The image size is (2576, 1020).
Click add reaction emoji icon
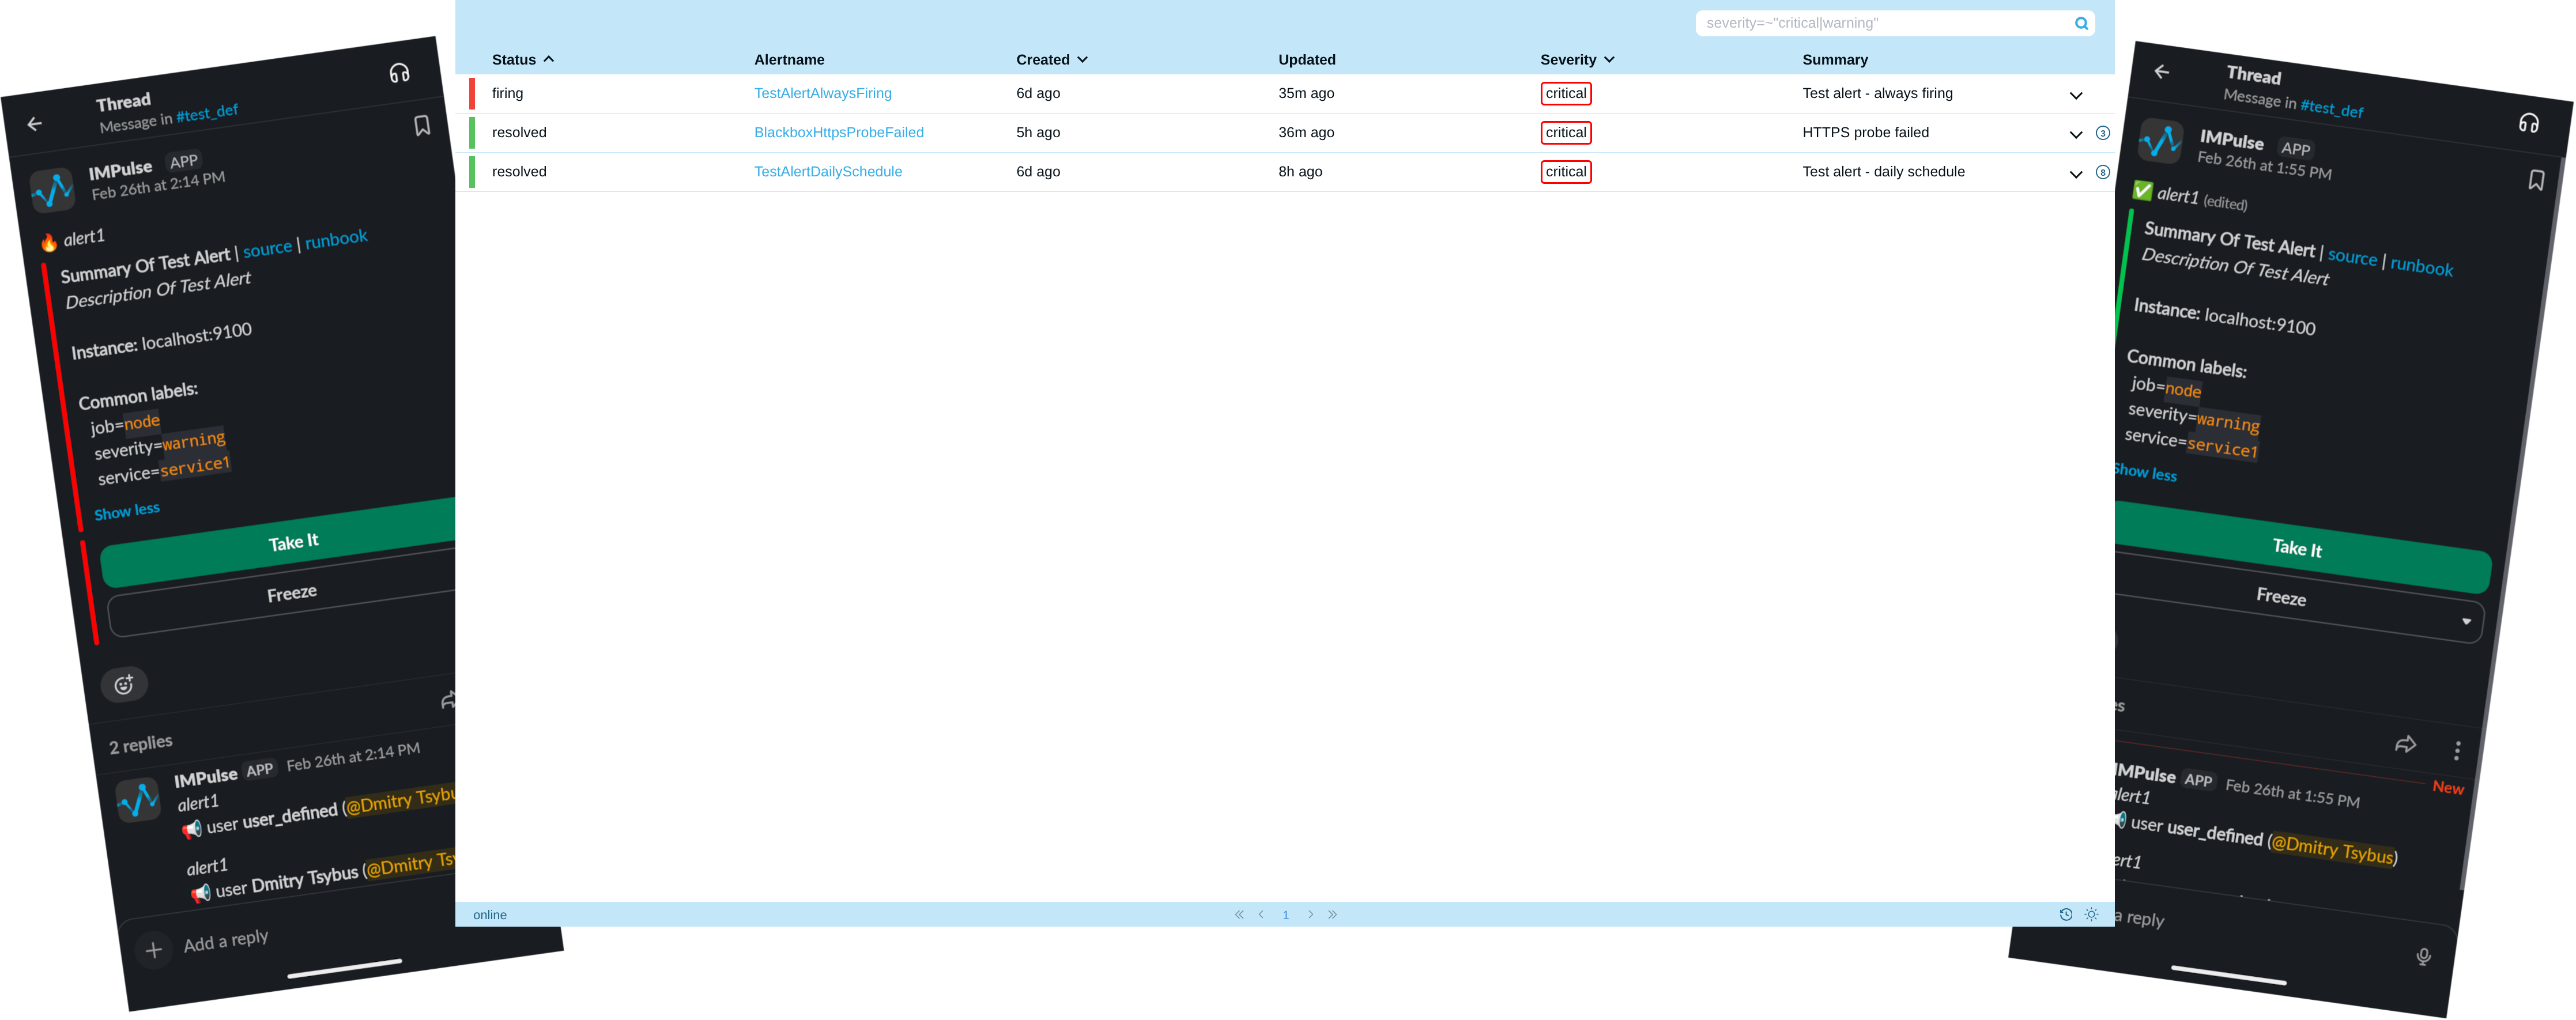click(124, 685)
